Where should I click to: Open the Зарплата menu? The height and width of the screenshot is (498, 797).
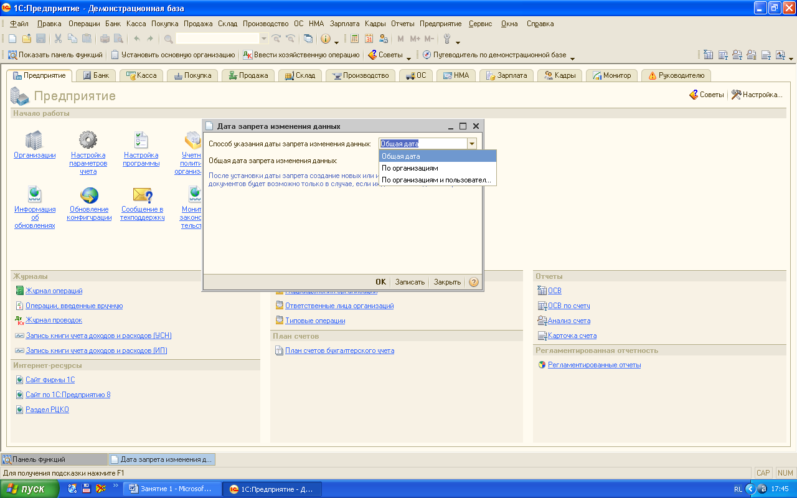pos(345,24)
